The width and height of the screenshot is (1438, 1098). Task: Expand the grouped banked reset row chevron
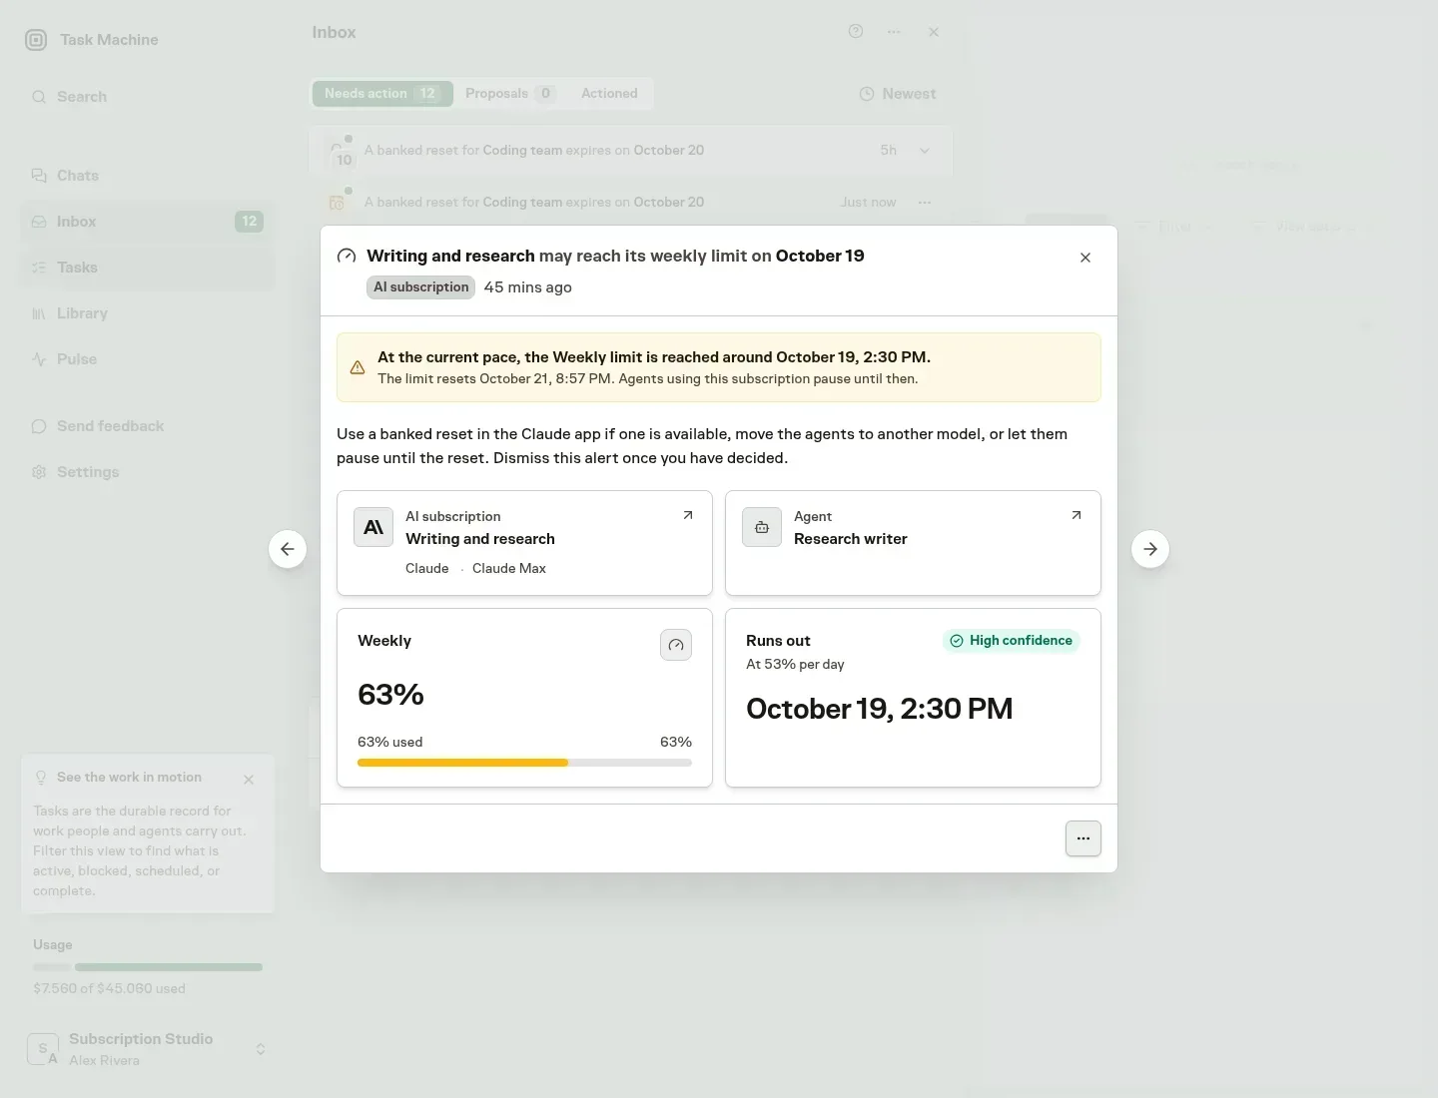(x=925, y=151)
